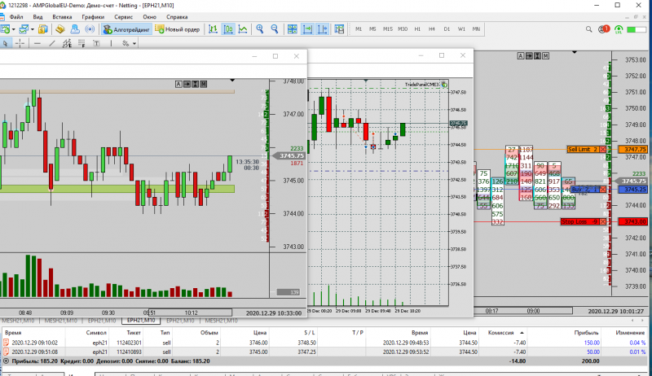Image resolution: width=652 pixels, height=376 pixels.
Task: Toggle chart shift
Action: pos(322,29)
